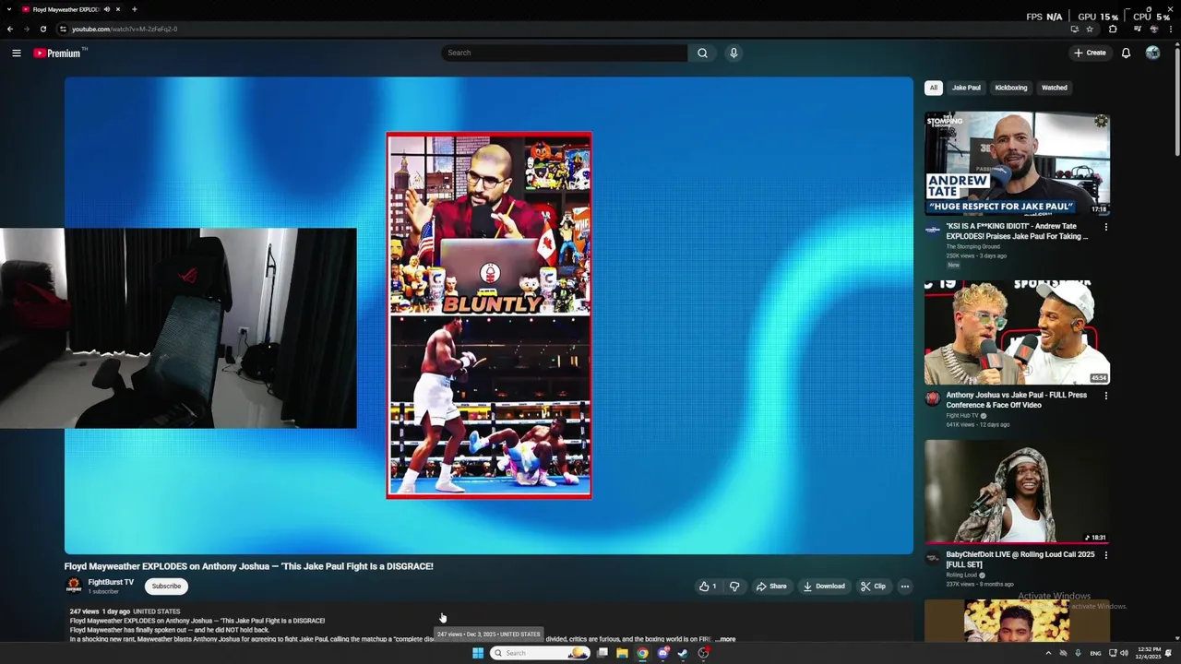This screenshot has width=1181, height=664.
Task: Open the notifications bell
Action: (1126, 53)
